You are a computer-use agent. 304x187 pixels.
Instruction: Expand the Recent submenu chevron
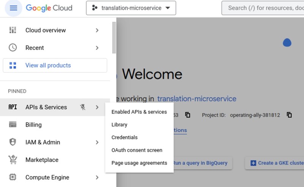97,48
